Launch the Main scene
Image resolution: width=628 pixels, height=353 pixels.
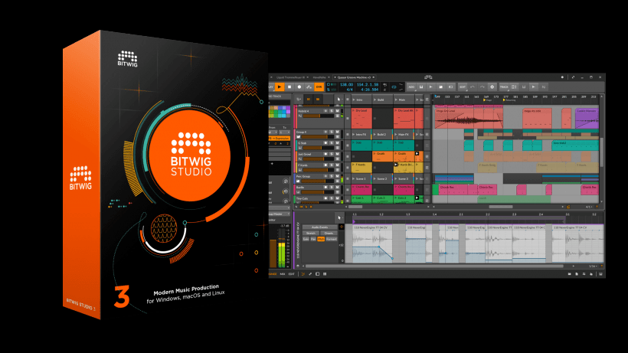403,100
